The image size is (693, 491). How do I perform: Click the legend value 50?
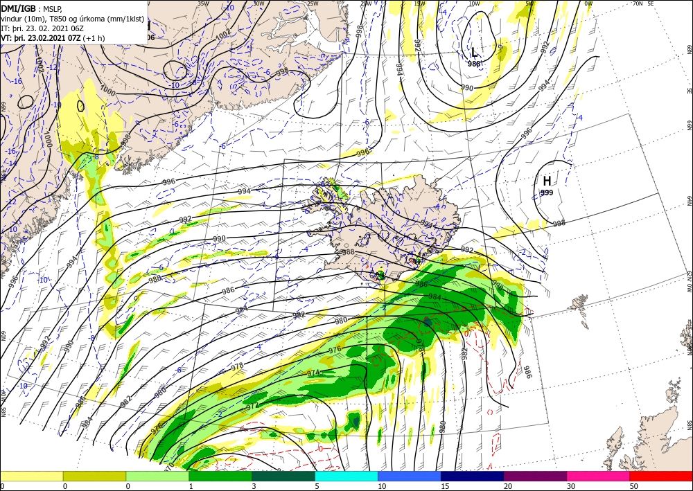coord(634,486)
